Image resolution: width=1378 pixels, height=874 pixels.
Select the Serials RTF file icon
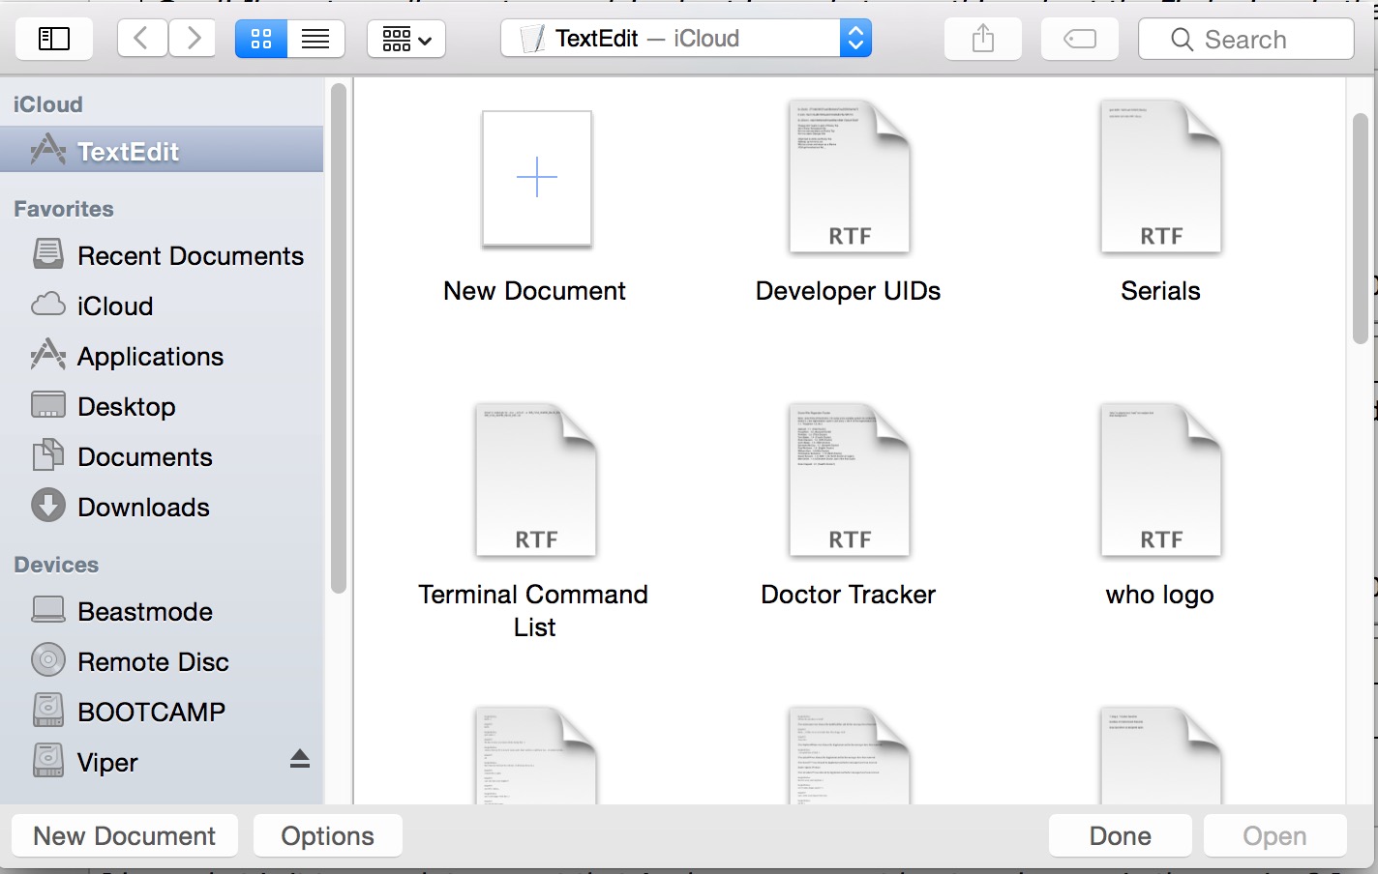click(x=1161, y=177)
